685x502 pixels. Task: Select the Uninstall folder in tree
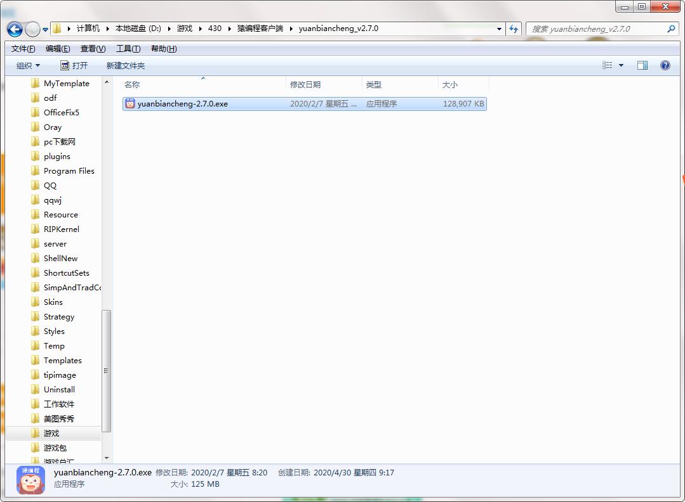pos(53,389)
